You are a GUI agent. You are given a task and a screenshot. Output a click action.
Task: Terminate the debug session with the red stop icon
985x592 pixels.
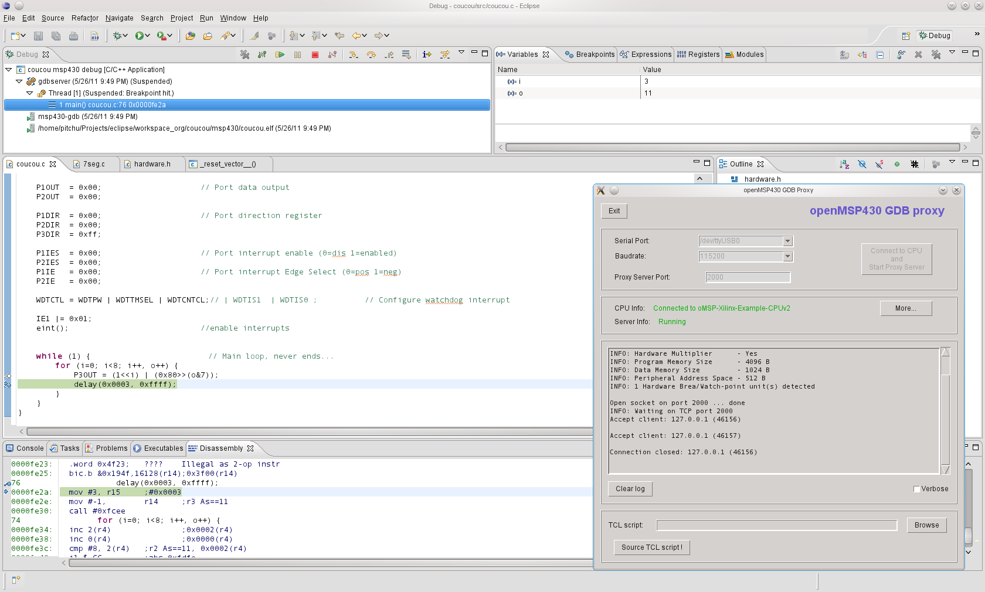click(x=315, y=55)
